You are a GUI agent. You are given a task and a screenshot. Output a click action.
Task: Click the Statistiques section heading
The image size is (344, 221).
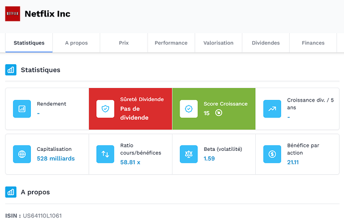(40, 70)
